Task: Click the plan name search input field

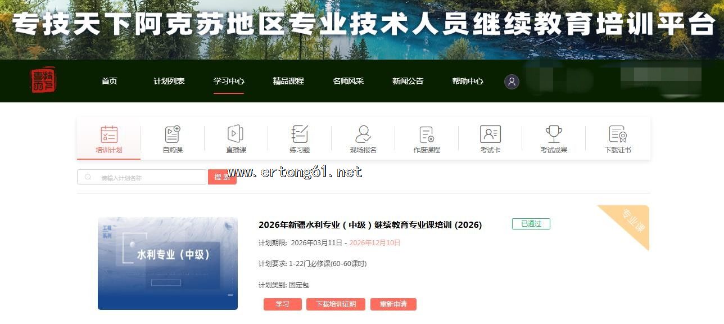Action: (x=142, y=177)
